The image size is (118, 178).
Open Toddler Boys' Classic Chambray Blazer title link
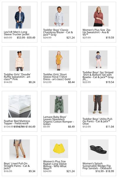[x=58, y=32]
